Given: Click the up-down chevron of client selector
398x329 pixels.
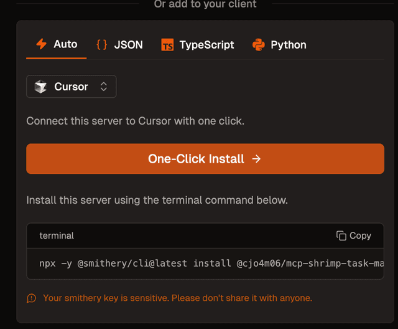Looking at the screenshot, I should click(104, 87).
